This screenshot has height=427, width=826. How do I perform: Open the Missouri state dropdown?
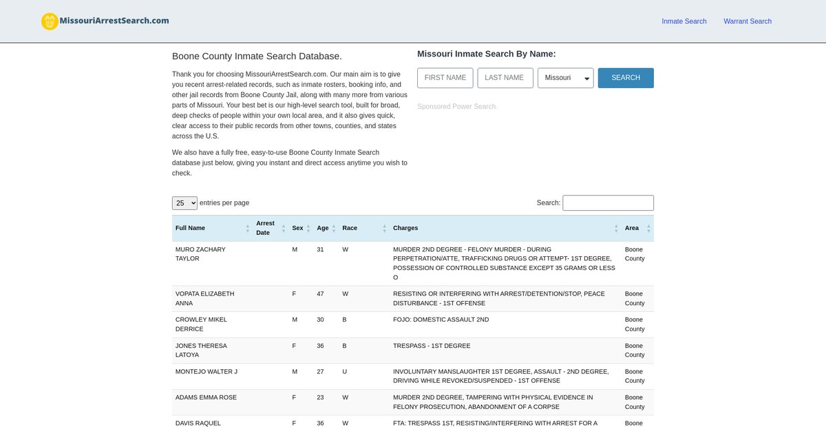pos(565,78)
